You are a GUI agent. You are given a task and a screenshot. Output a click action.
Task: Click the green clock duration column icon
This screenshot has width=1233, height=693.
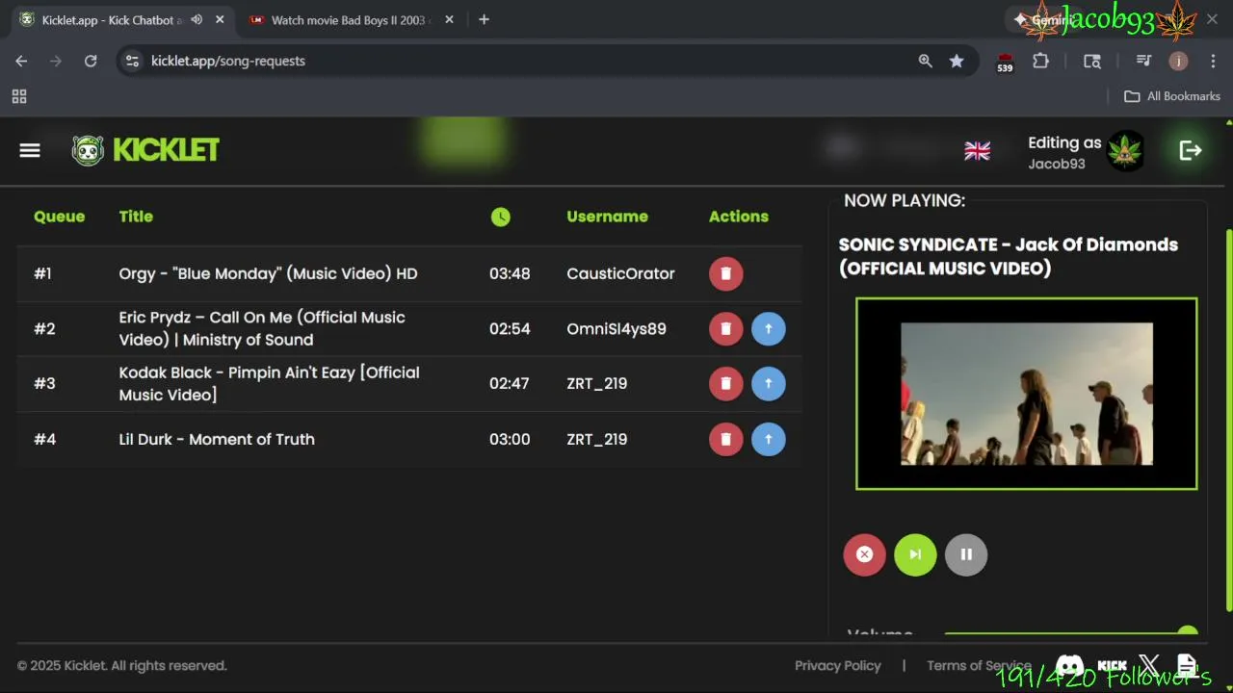pos(501,217)
